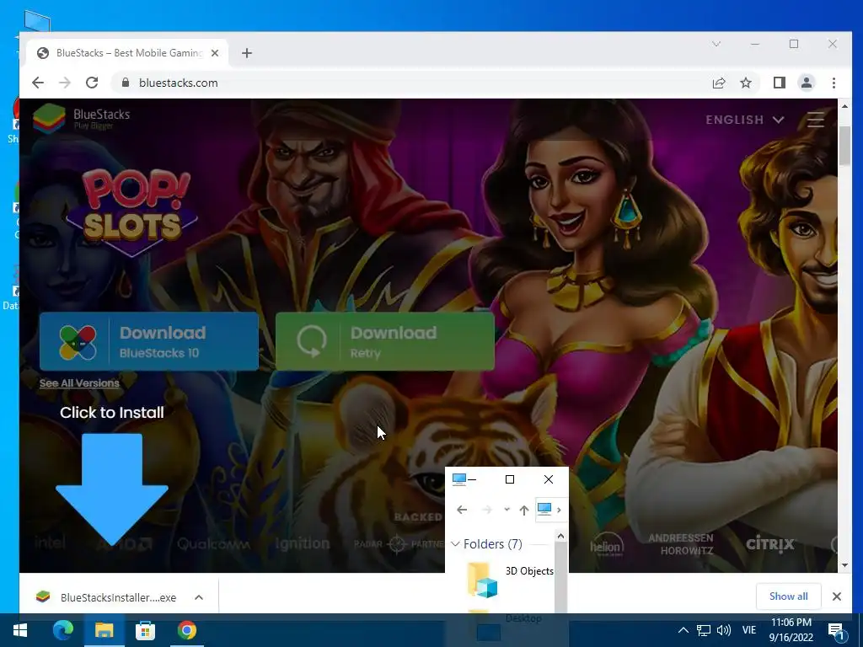Close the downloads bar
The image size is (863, 647).
[837, 596]
